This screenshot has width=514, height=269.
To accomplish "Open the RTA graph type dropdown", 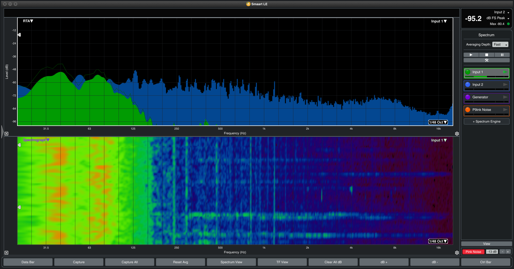I will [28, 21].
